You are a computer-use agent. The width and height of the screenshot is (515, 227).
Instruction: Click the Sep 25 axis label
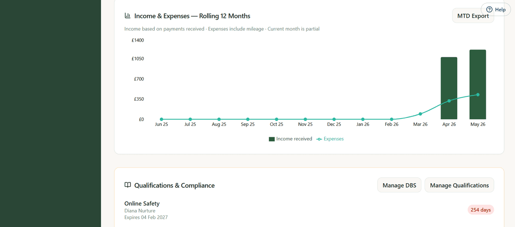click(x=248, y=124)
